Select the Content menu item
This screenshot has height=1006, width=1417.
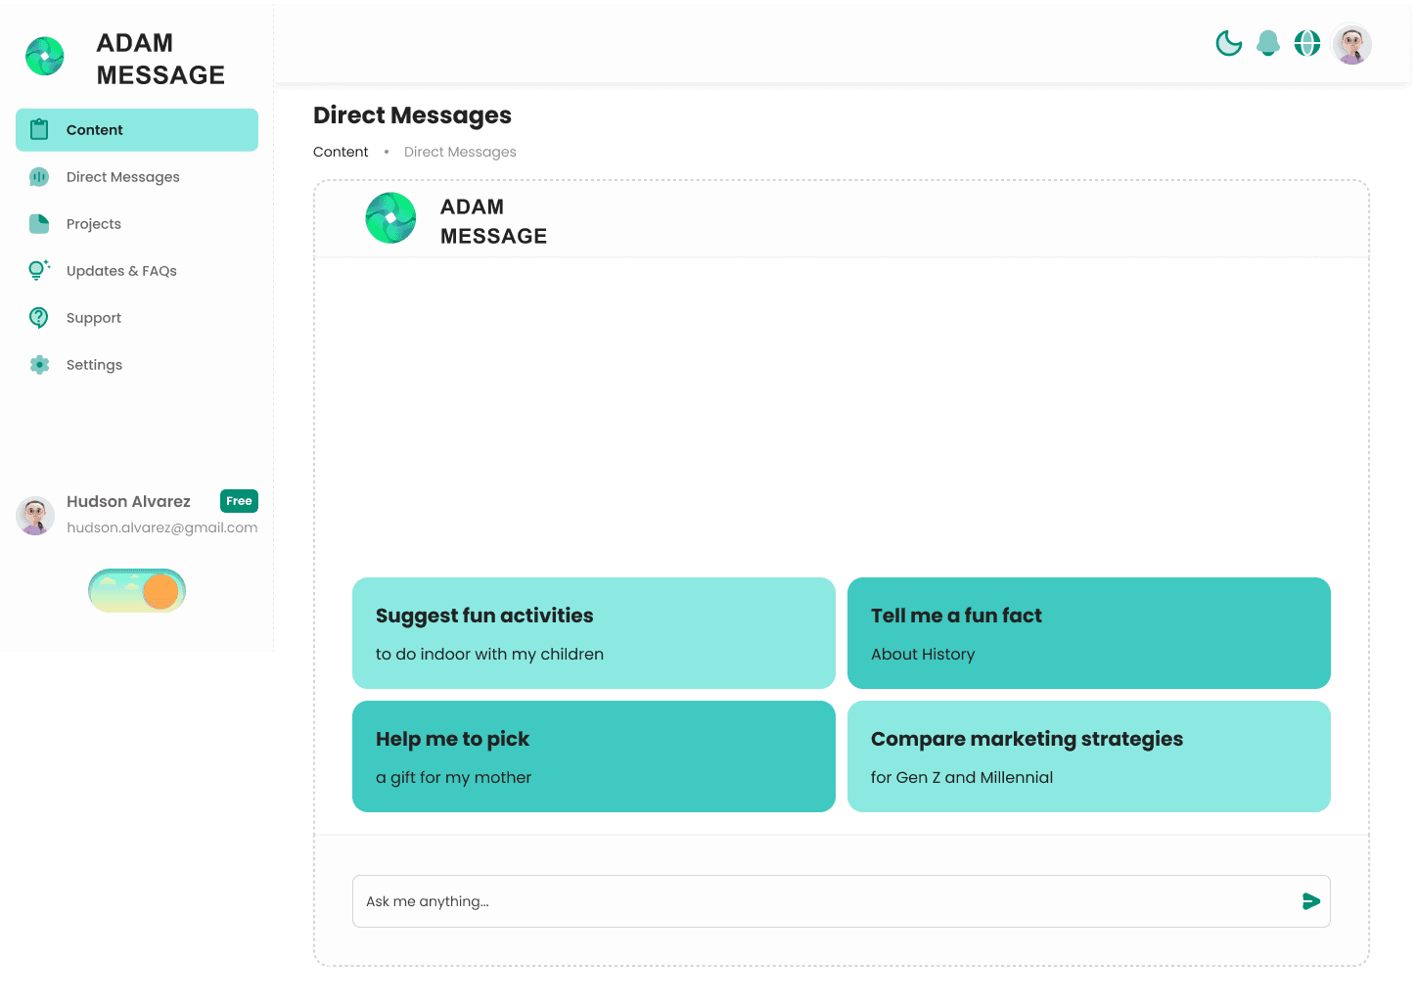click(x=137, y=130)
